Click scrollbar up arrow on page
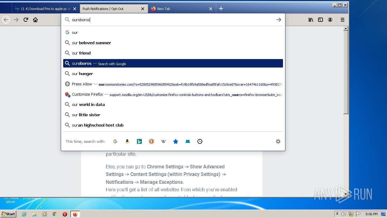This screenshot has height=218, width=387. (x=346, y=29)
